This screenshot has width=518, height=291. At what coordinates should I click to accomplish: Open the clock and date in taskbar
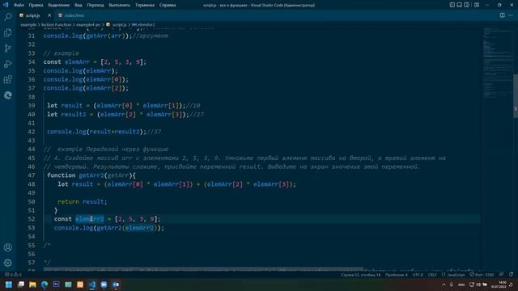[499, 285]
